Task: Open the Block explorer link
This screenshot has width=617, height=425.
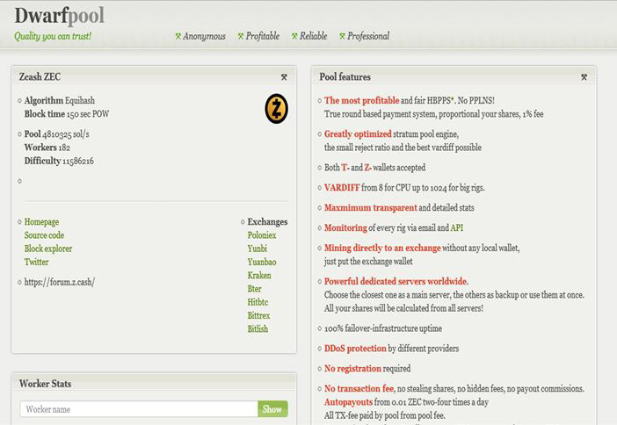Action: click(x=48, y=249)
